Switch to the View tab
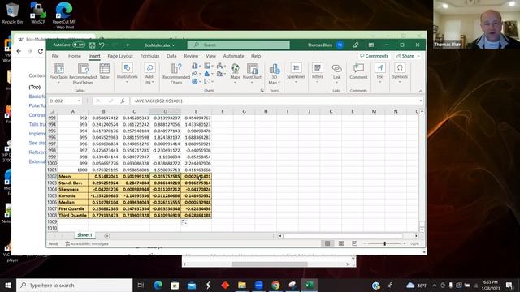The width and height of the screenshot is (520, 292). (211, 56)
